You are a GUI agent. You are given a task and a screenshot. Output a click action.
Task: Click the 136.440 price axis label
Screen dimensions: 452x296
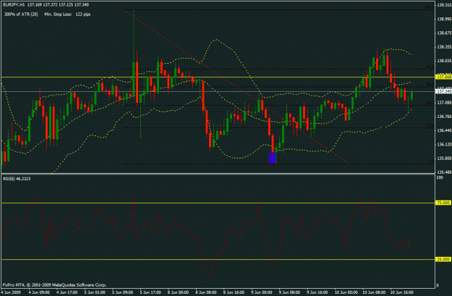pos(444,130)
